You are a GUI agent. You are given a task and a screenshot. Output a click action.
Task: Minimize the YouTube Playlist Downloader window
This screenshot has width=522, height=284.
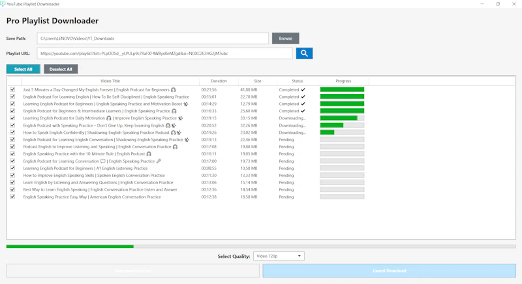[x=482, y=4]
